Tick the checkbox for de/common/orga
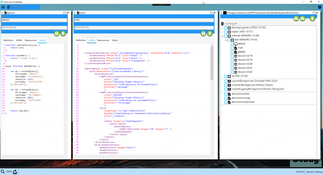Image resolution: width=323 pixels, height=175 pixels. pos(226,98)
